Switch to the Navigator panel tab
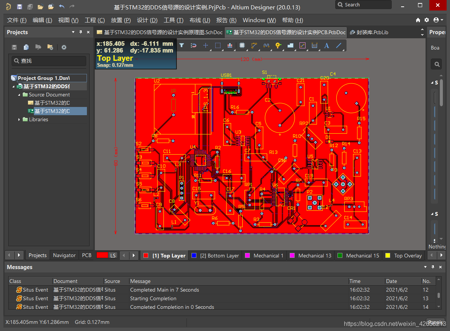 [64, 255]
